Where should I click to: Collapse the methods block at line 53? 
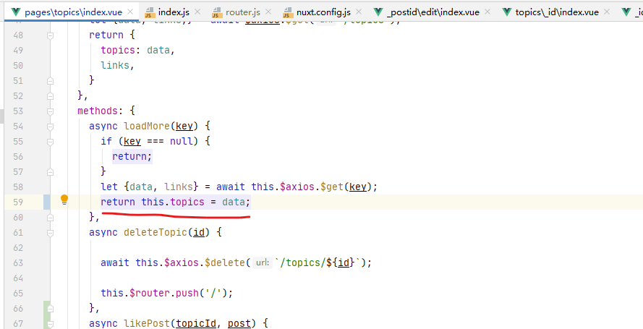point(50,111)
